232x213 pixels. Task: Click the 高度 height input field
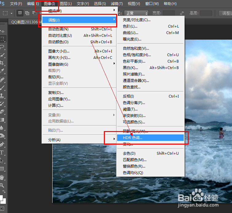(x=206, y=13)
